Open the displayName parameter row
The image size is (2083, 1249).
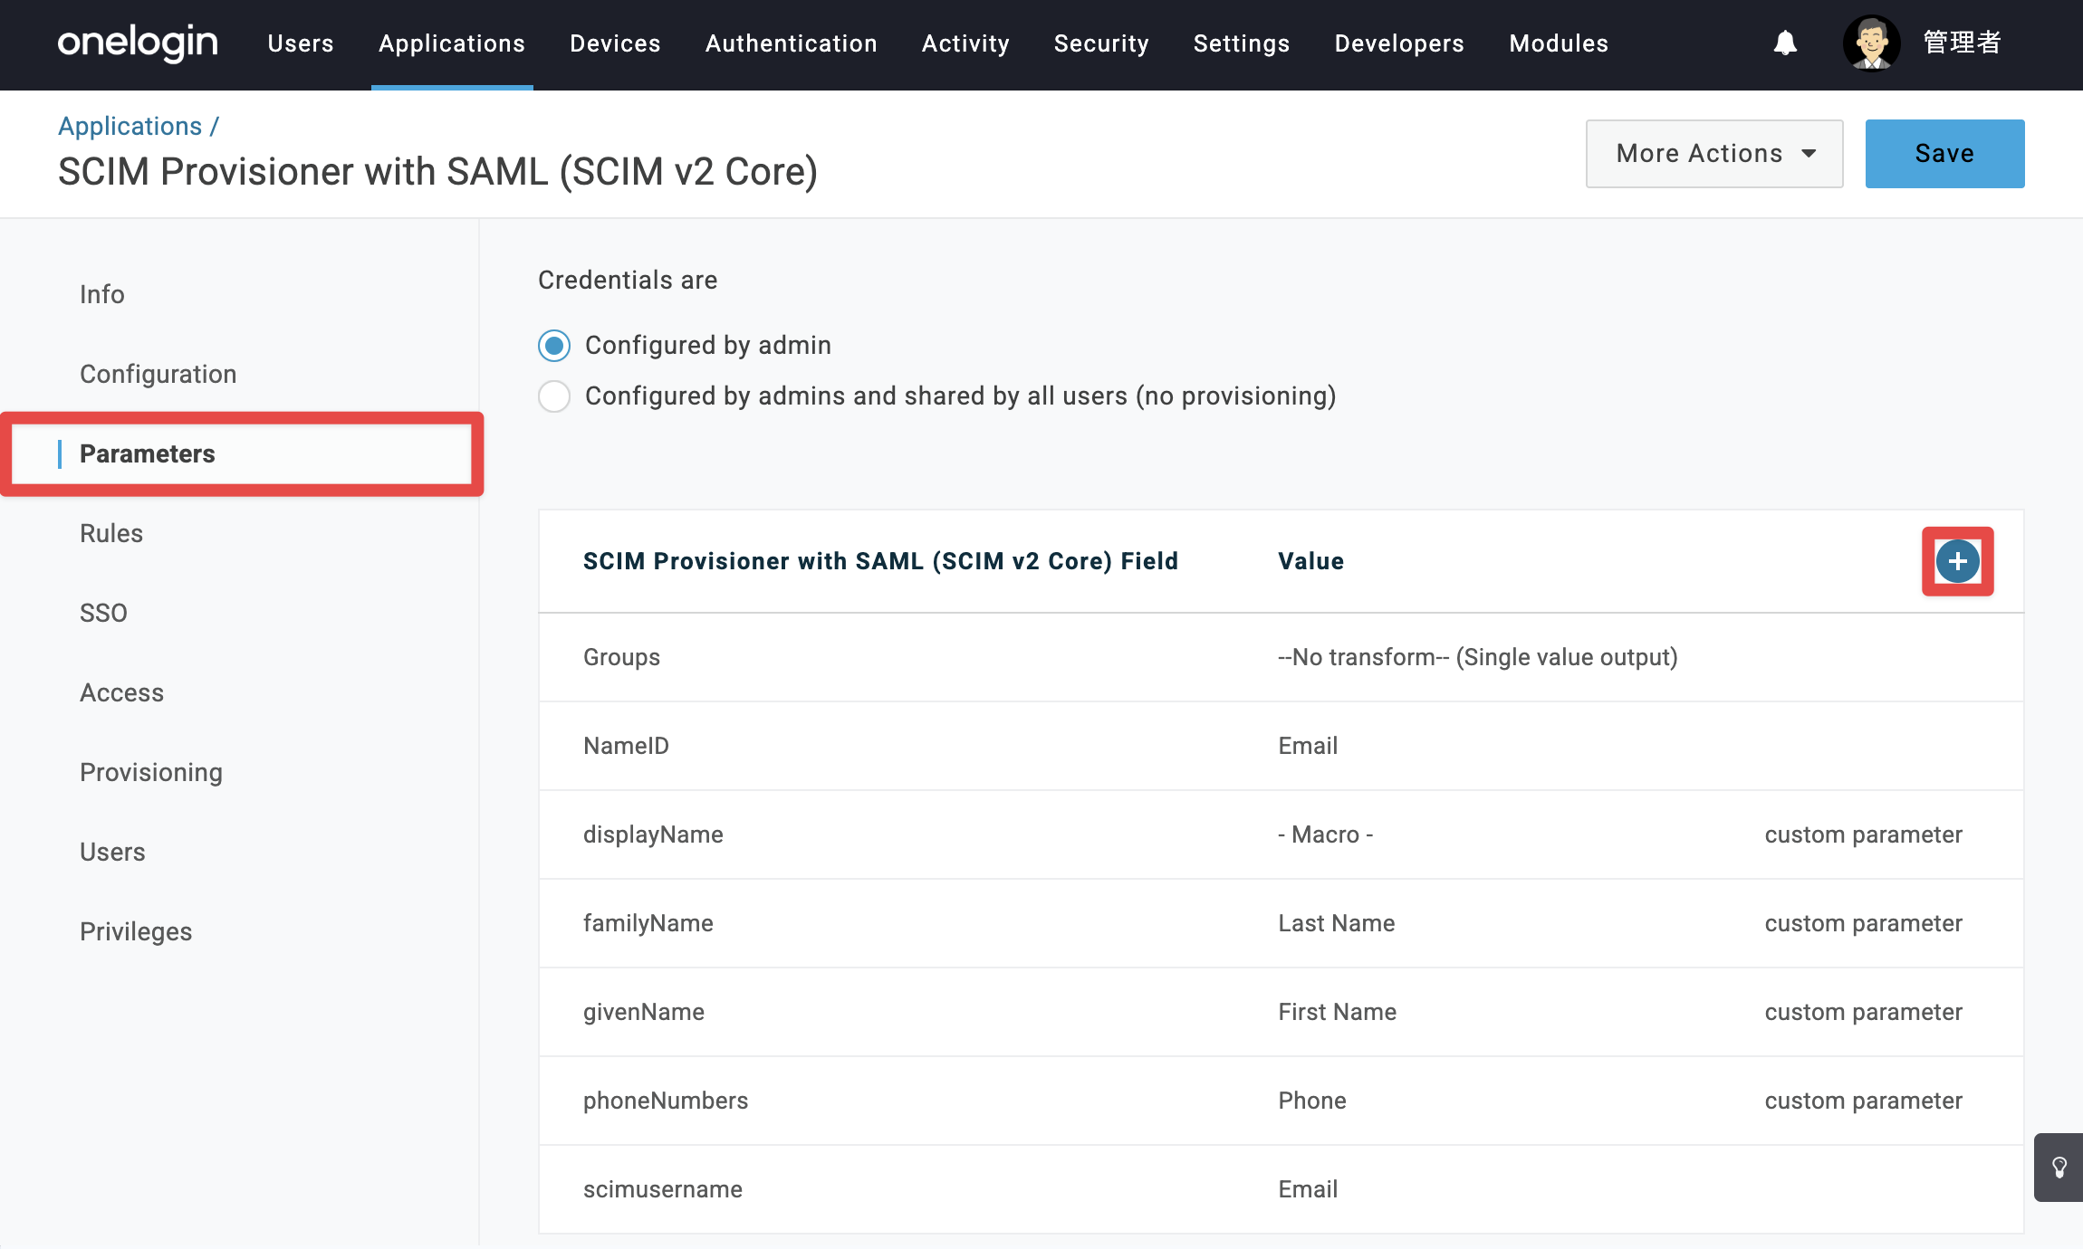[1281, 834]
